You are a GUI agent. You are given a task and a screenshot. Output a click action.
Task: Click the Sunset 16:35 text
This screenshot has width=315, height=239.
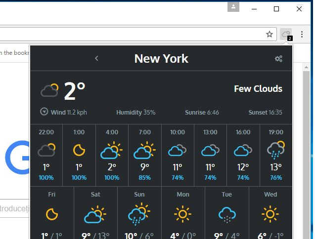266,113
